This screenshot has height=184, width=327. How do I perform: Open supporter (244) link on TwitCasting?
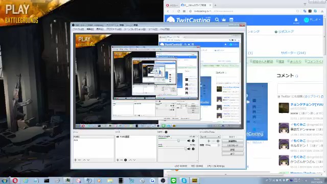point(293,53)
